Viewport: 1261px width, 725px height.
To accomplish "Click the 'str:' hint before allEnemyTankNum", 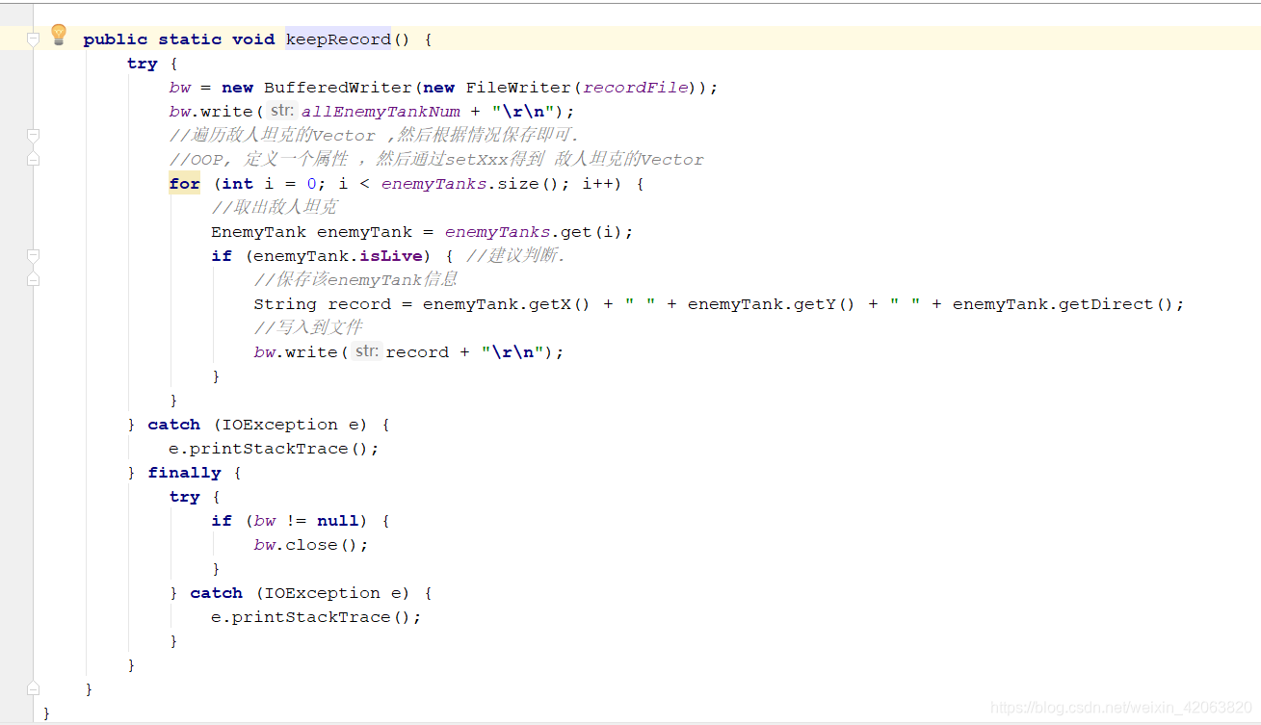I will coord(283,112).
